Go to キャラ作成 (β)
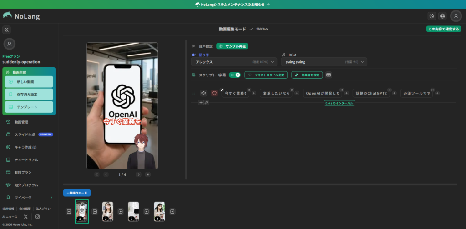The image size is (466, 229). (x=25, y=147)
